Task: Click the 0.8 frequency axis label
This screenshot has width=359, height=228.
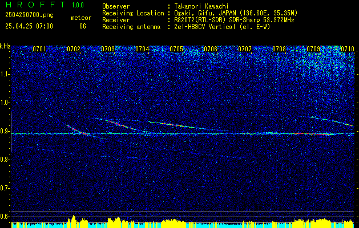Action: tap(5, 160)
